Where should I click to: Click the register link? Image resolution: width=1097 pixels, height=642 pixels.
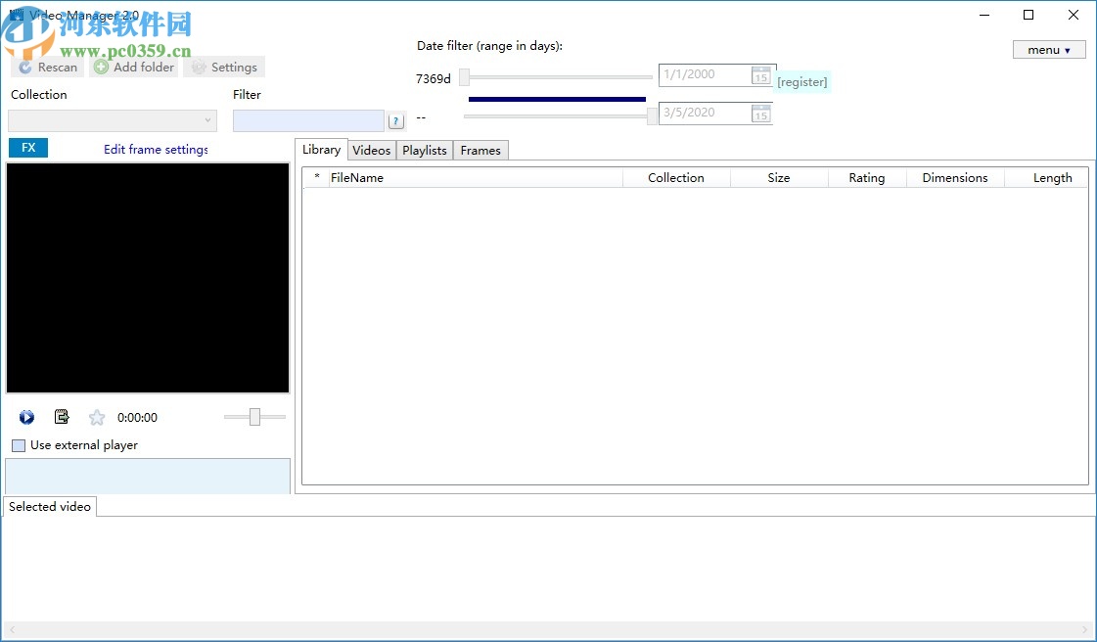click(801, 82)
